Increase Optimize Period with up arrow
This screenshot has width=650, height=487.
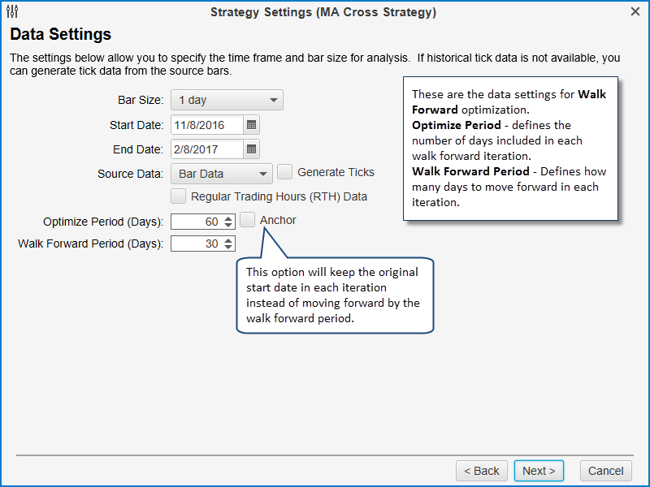(x=228, y=218)
